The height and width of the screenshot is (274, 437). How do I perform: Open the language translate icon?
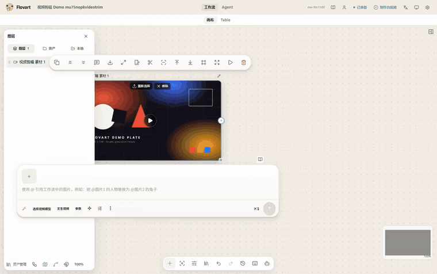point(405,7)
